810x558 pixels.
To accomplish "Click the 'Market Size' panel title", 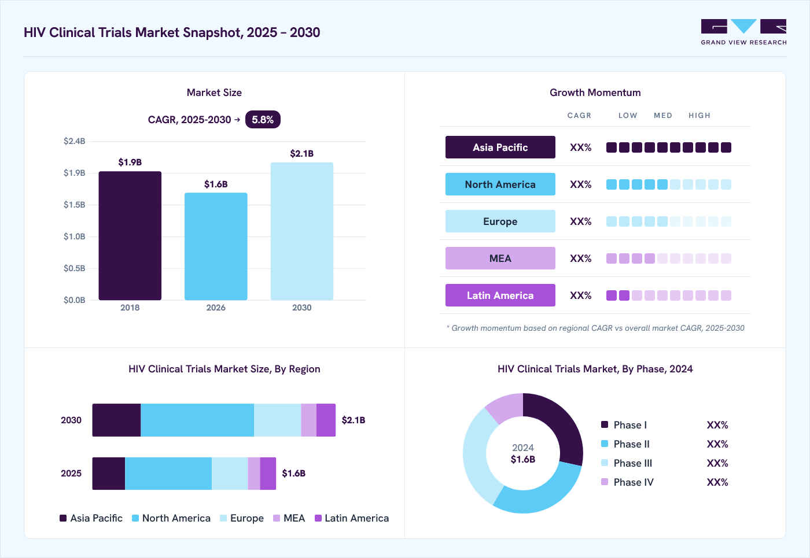I will click(x=214, y=93).
